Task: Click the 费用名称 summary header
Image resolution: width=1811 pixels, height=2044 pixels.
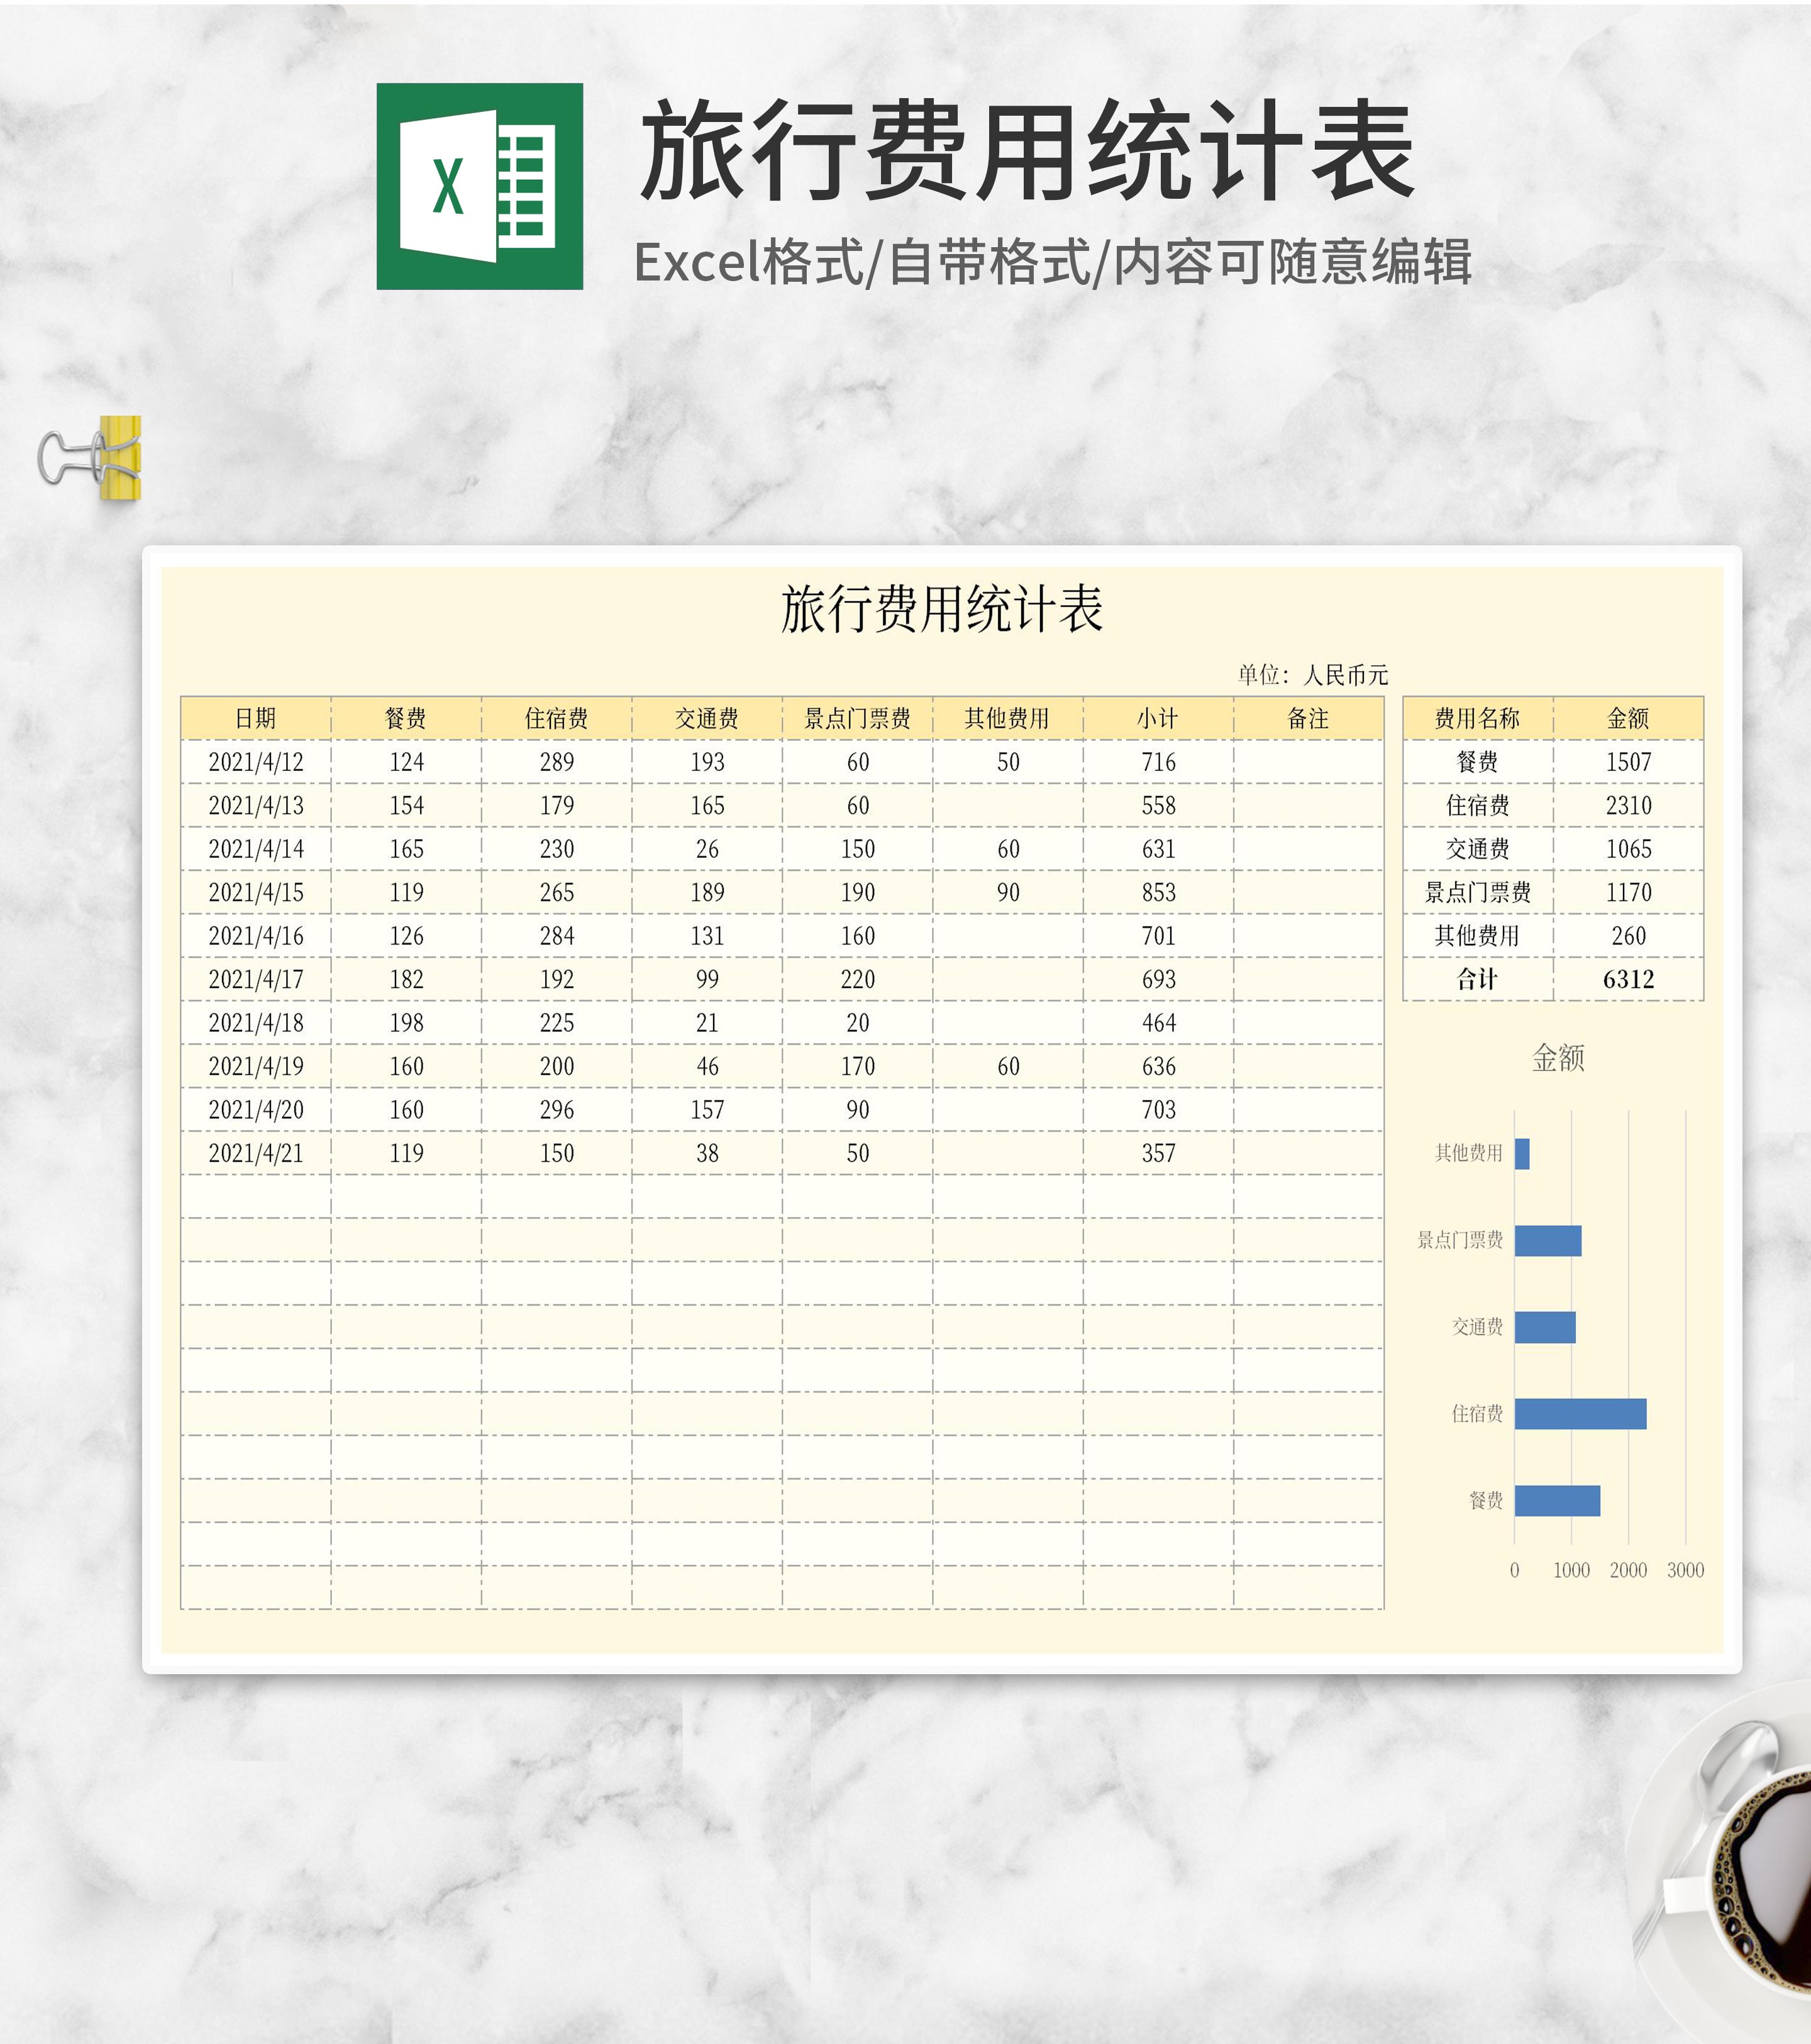Action: click(x=1477, y=718)
